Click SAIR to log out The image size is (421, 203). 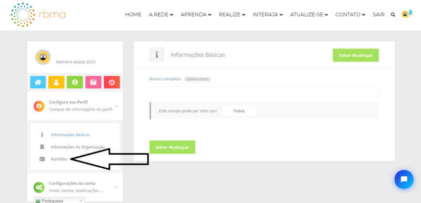378,15
